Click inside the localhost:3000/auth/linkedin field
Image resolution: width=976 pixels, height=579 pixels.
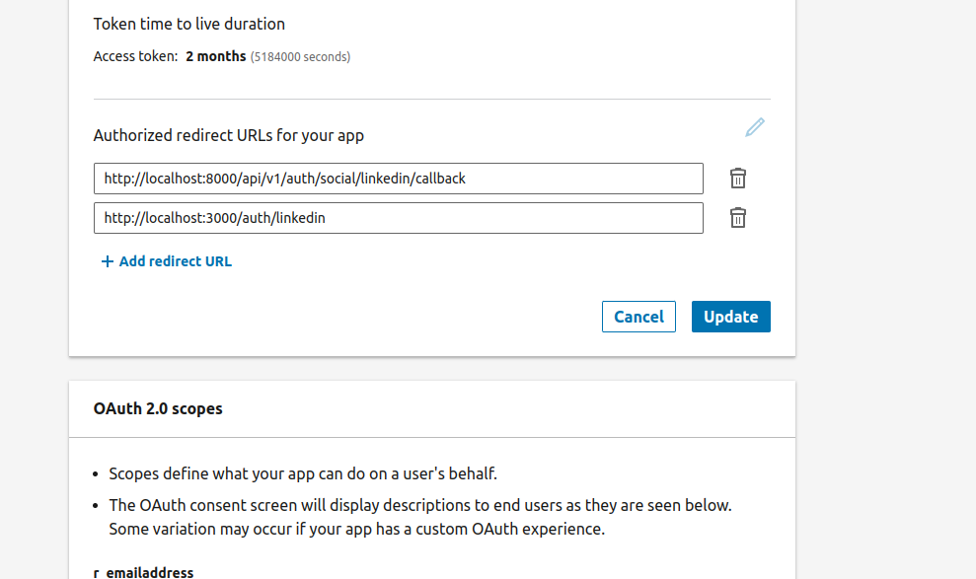(398, 218)
